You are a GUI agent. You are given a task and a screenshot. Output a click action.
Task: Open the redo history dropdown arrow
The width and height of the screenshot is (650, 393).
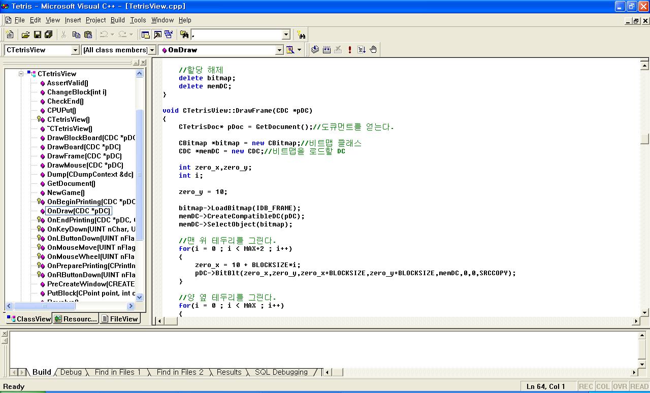tap(131, 35)
